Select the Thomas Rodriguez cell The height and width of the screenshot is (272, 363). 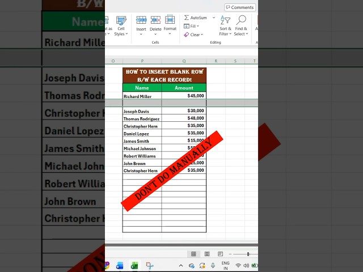[142, 118]
